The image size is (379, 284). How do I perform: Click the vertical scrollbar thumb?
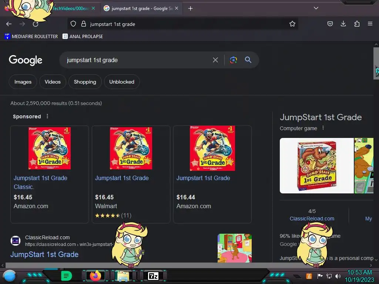[x=376, y=63]
